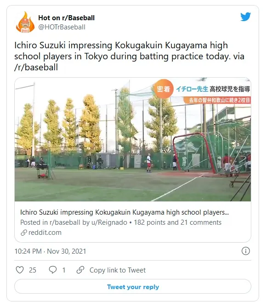Image resolution: width=266 pixels, height=307 pixels.
Task: Click the chain link copy icon
Action: (80, 270)
